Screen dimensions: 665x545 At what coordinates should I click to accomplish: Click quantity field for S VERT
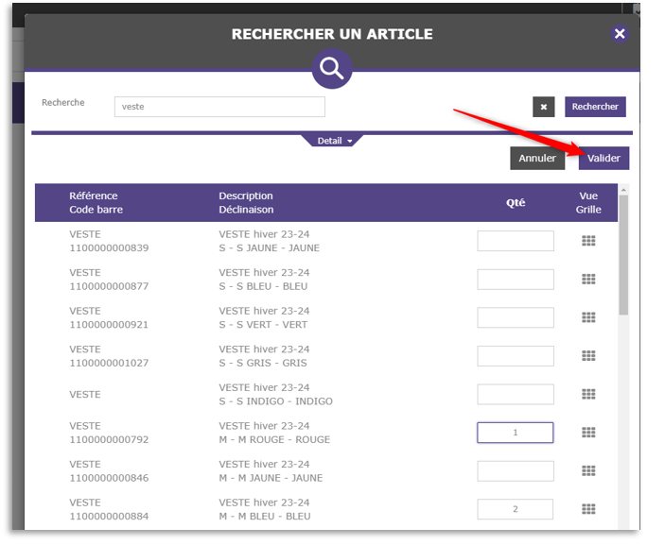(516, 317)
